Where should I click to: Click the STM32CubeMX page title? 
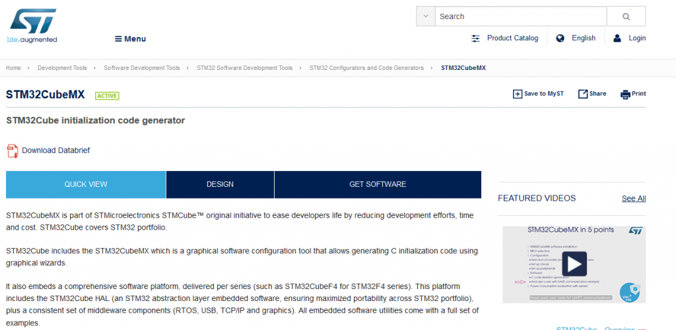pos(46,95)
